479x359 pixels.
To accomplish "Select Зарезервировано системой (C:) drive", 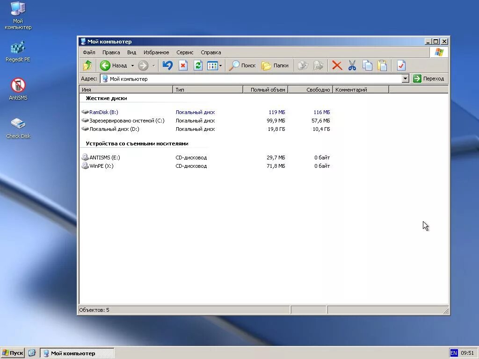I will [x=127, y=121].
